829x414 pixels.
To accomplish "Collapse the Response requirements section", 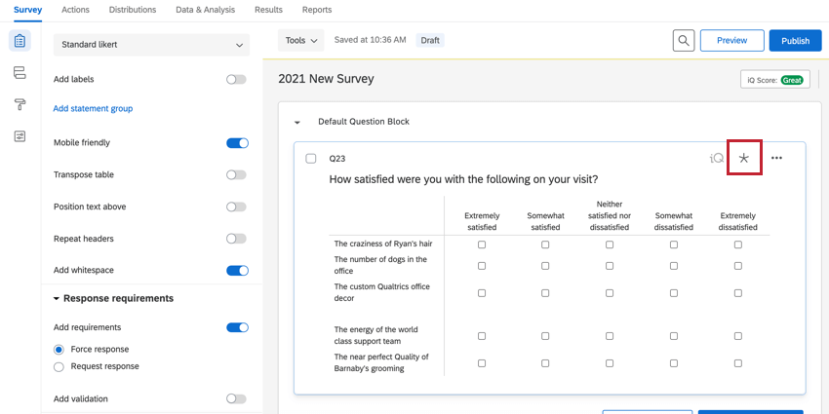I will (57, 299).
